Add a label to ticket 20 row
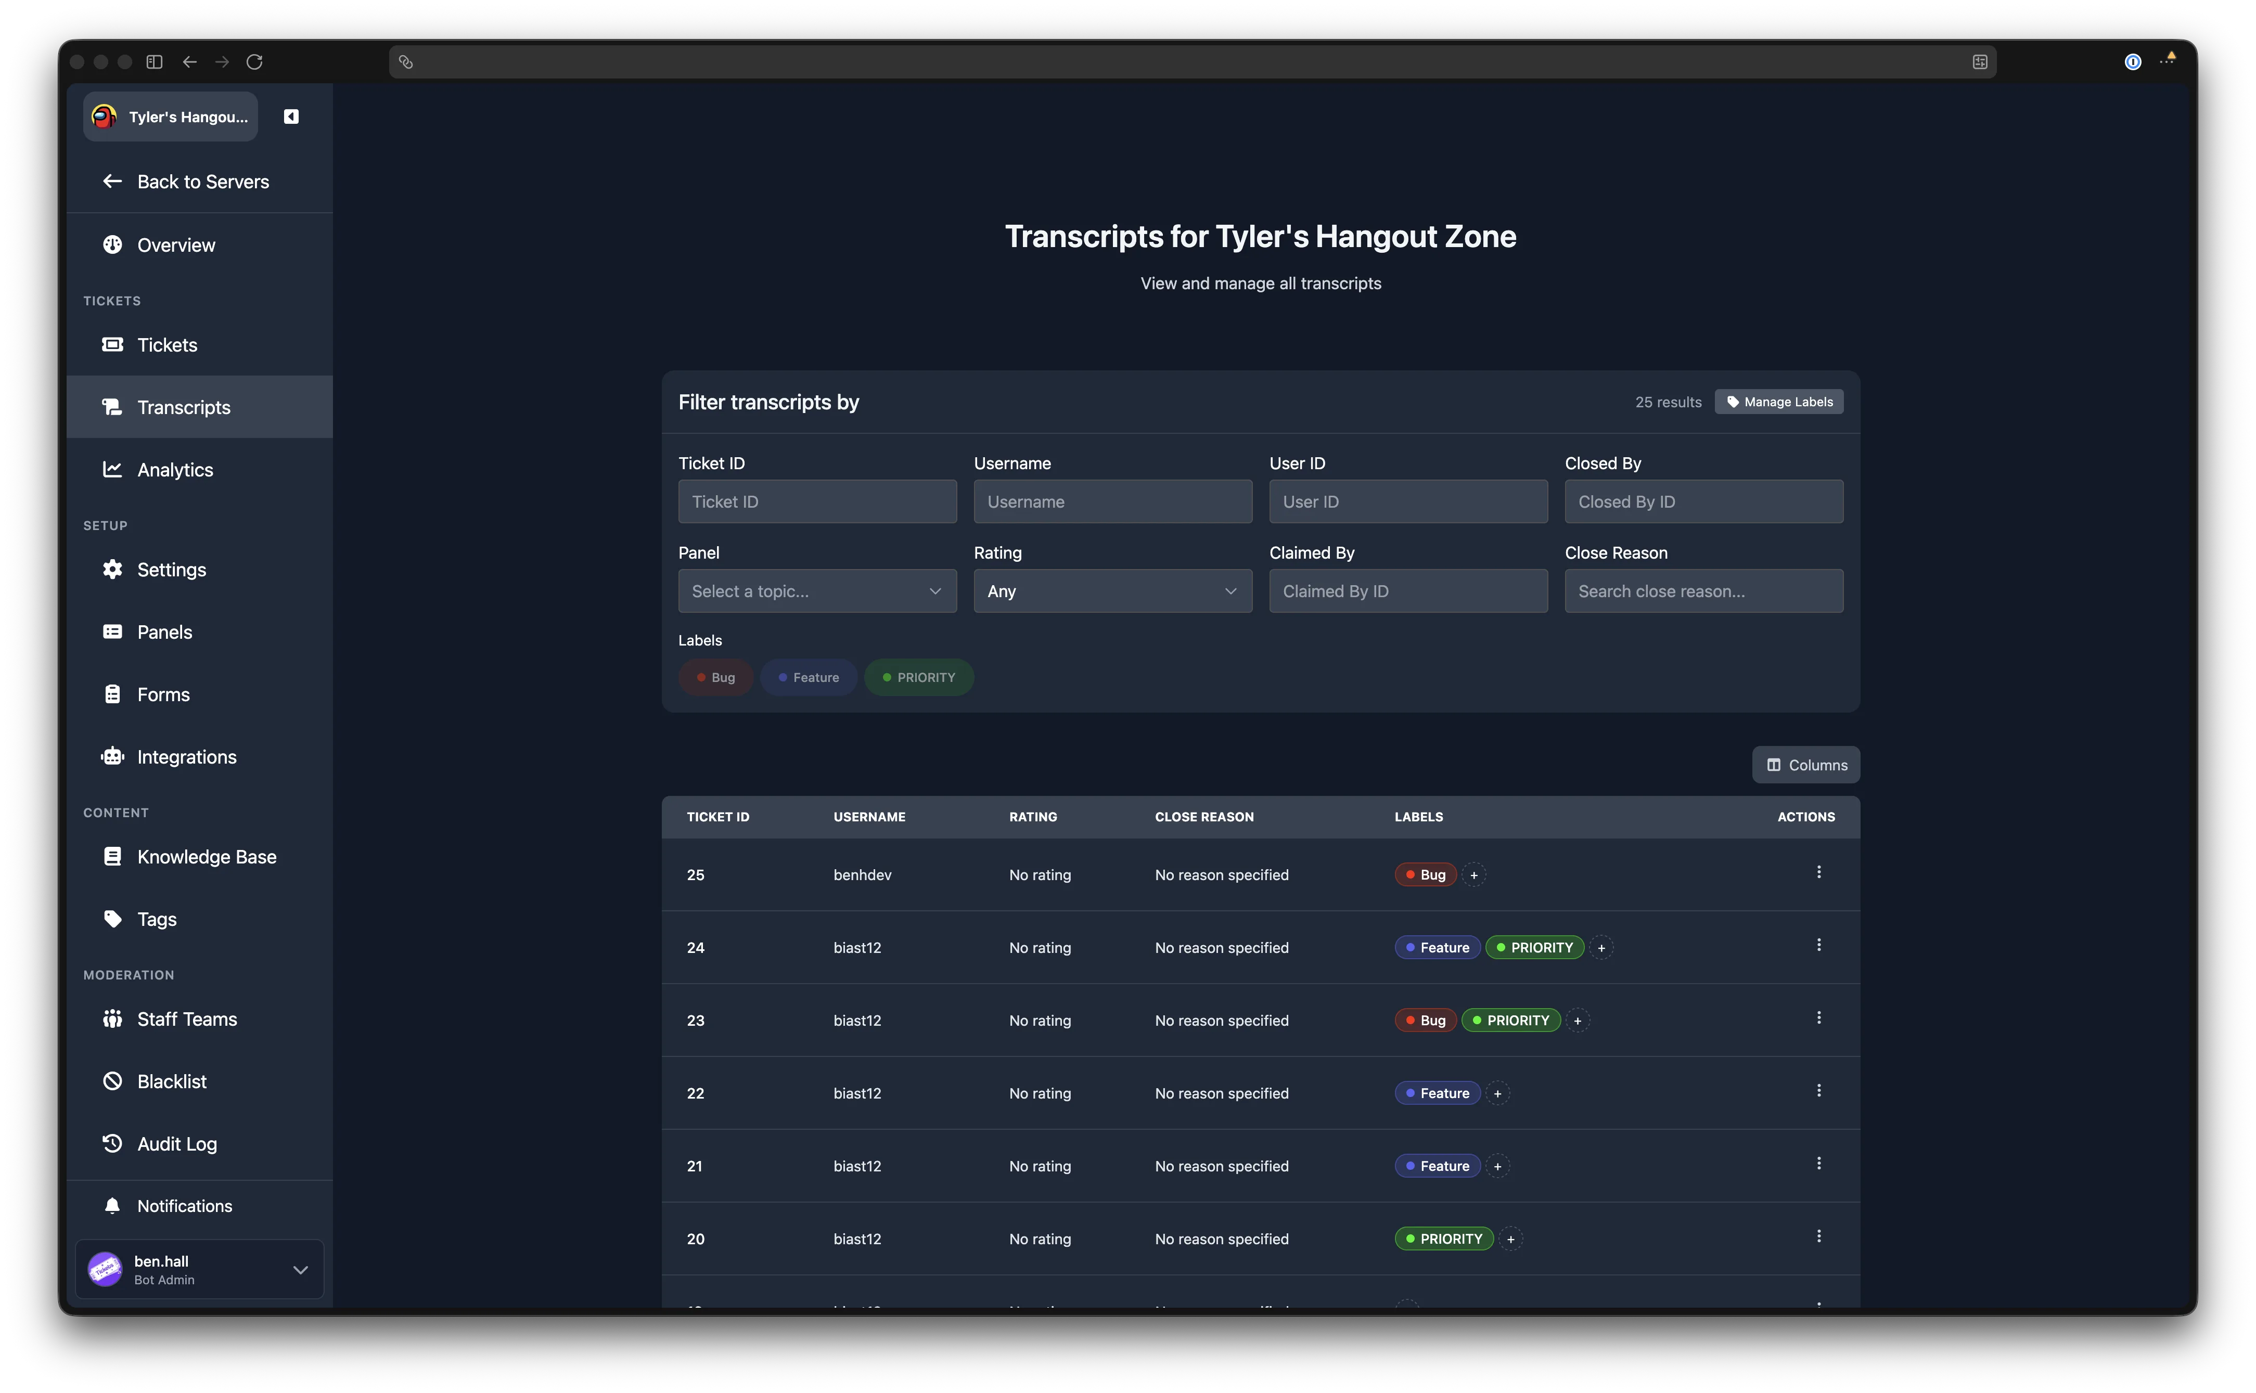The height and width of the screenshot is (1393, 2256). 1509,1238
